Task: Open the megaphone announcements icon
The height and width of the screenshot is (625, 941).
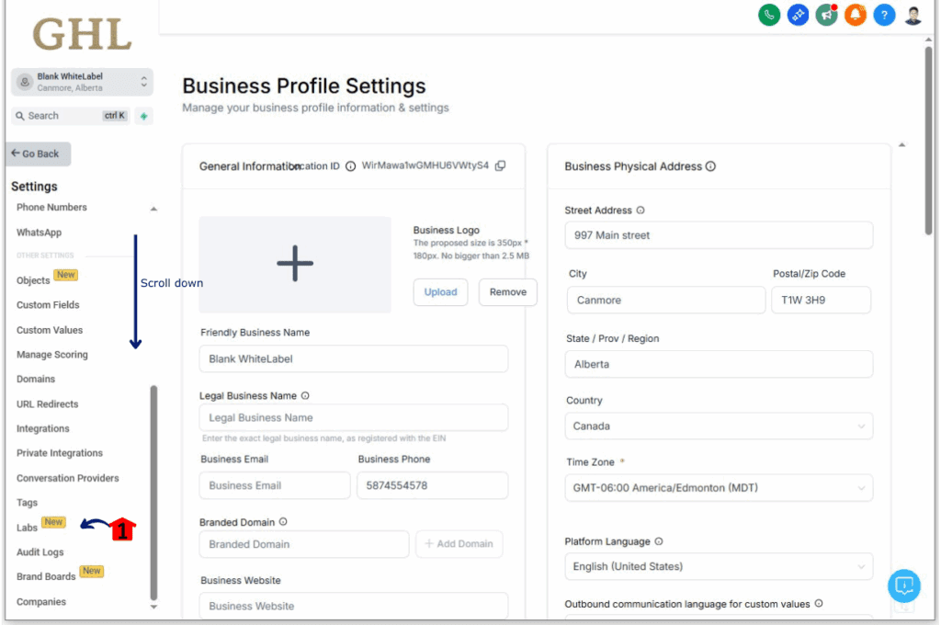Action: 826,15
